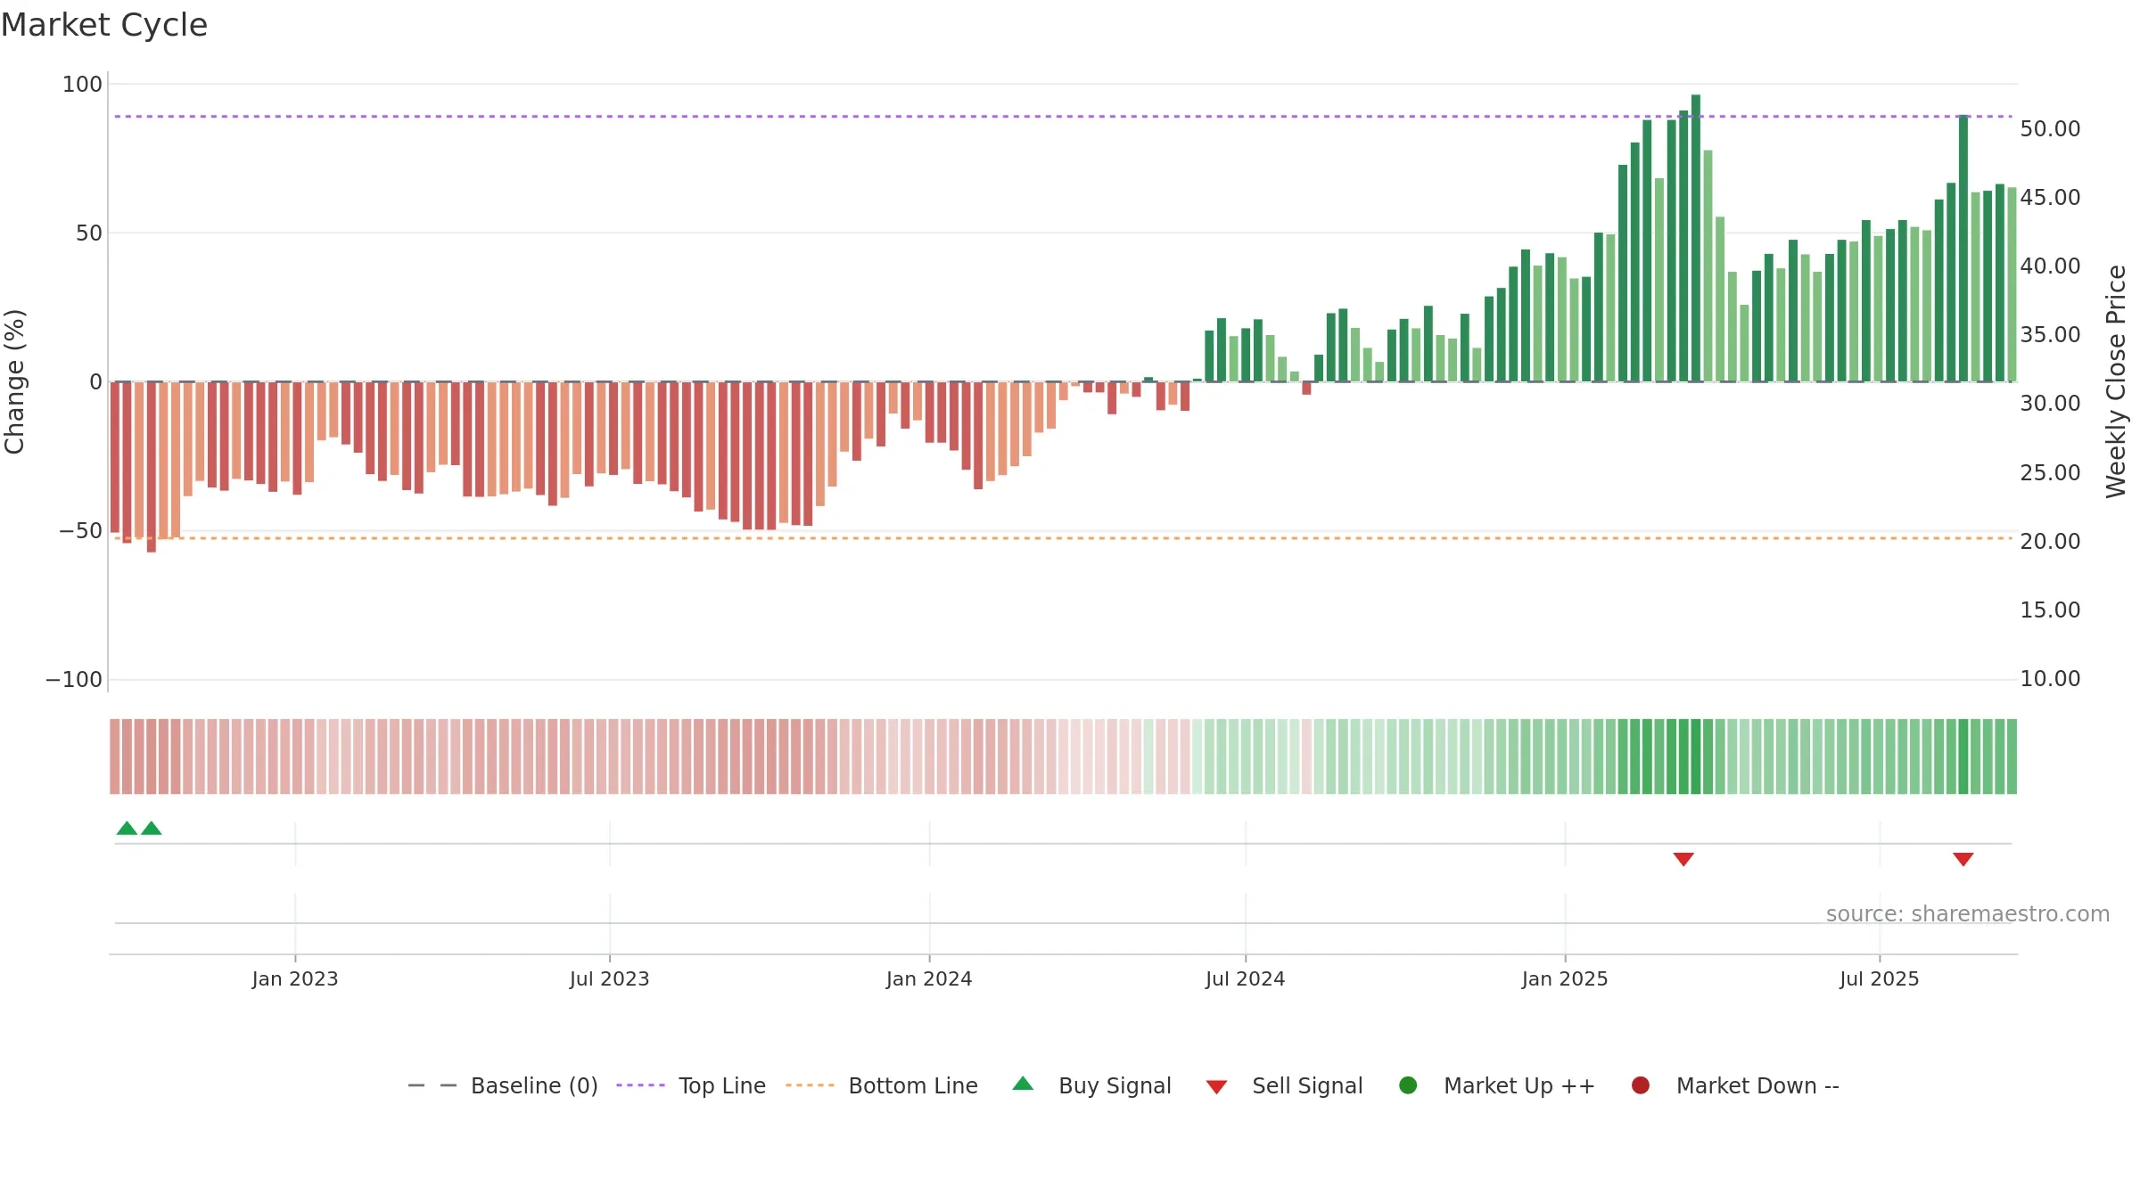Click the −100 tick on the left axis
Screen dimensions: 2140x1203
[74, 680]
